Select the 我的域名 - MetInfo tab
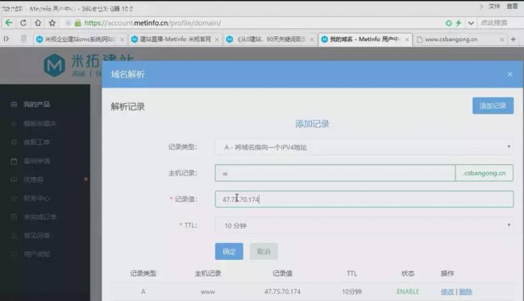The height and width of the screenshot is (301, 524). pyautogui.click(x=365, y=39)
